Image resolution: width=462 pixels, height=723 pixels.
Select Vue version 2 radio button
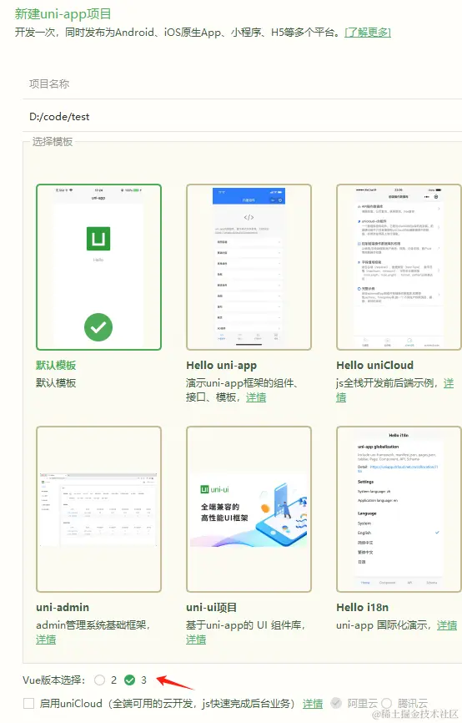pos(99,680)
